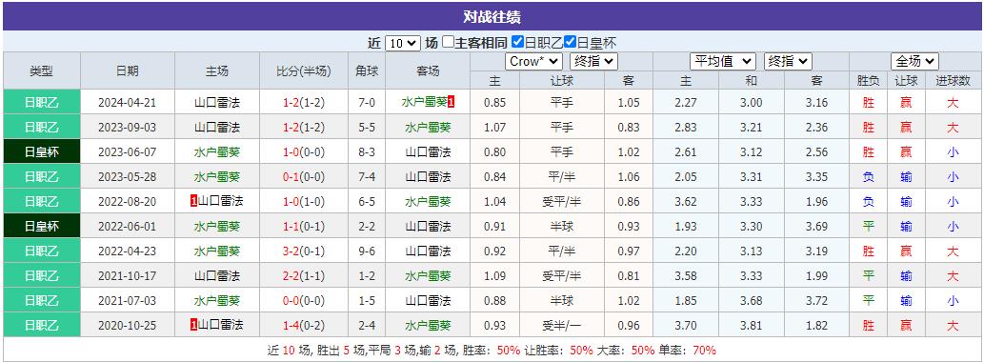Open the 1-4 score of the 2020-10-25 match
The width and height of the screenshot is (984, 362).
(291, 325)
